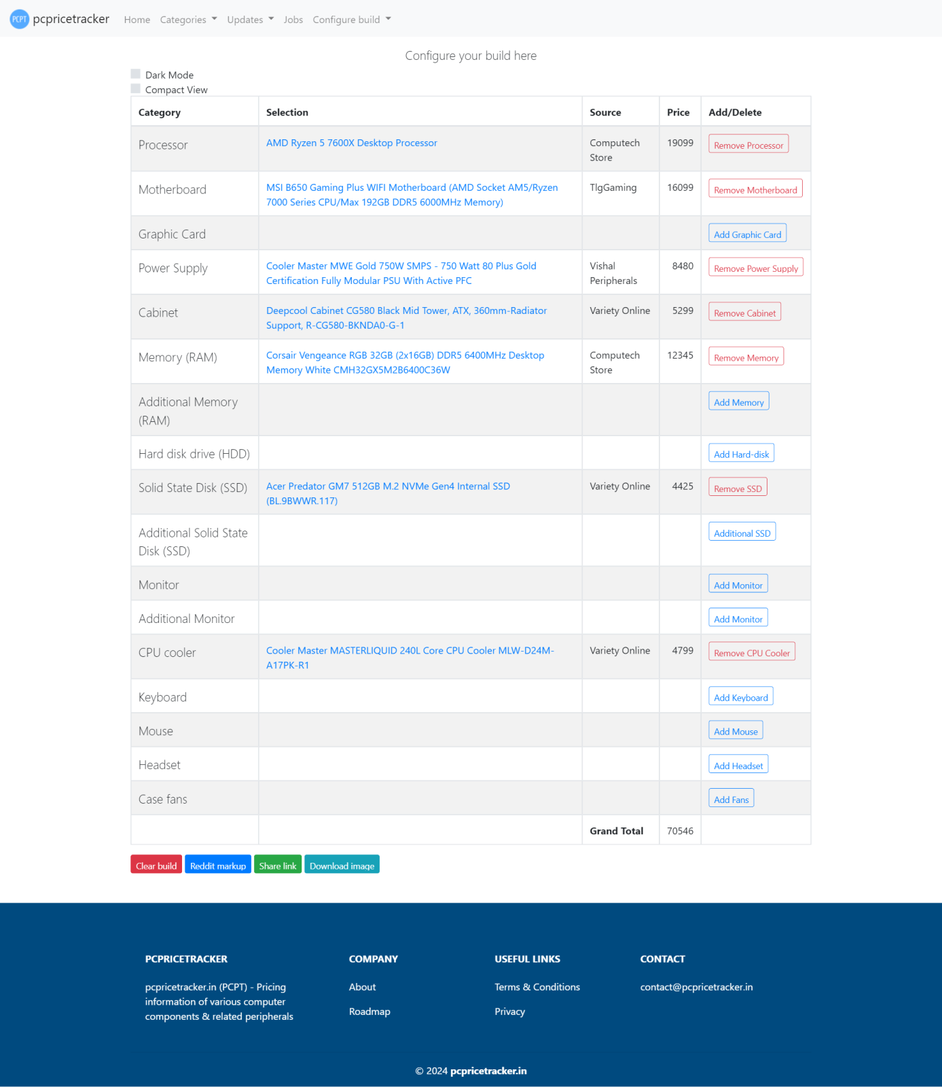Viewport: 942px width, 1087px height.
Task: Add Case Fans to build
Action: [x=731, y=799]
